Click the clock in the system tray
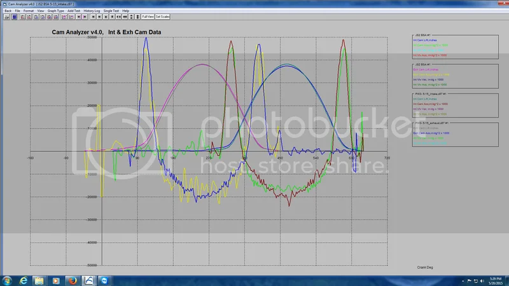This screenshot has width=509, height=286. pyautogui.click(x=495, y=280)
